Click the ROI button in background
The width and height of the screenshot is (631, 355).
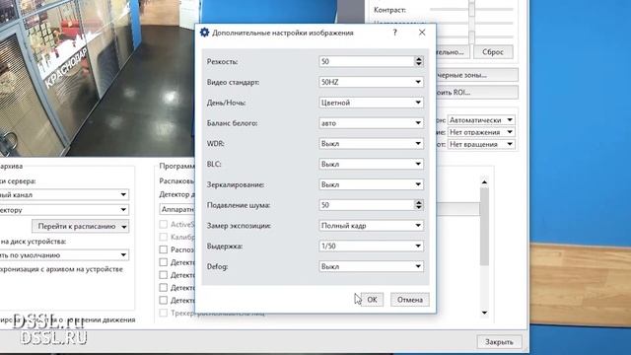[477, 92]
